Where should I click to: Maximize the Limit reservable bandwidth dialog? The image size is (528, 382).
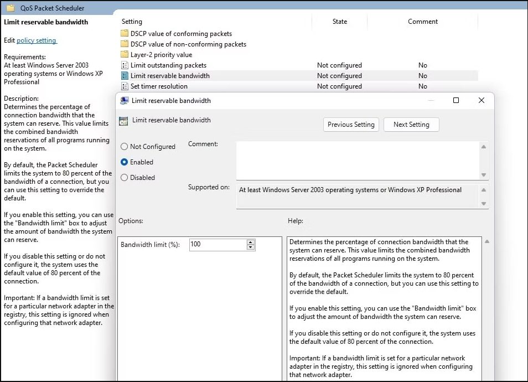[x=456, y=100]
